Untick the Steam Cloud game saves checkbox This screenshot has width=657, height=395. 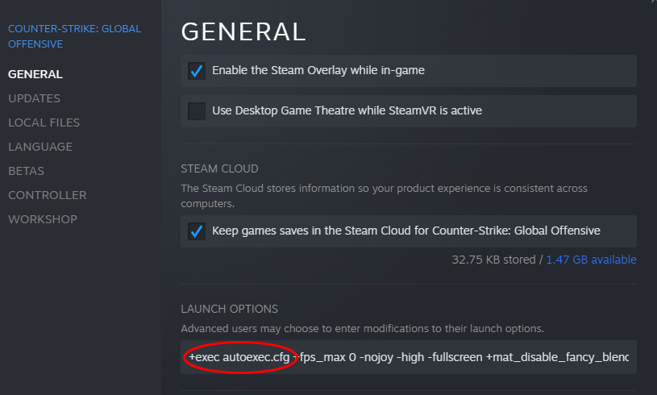coord(197,231)
